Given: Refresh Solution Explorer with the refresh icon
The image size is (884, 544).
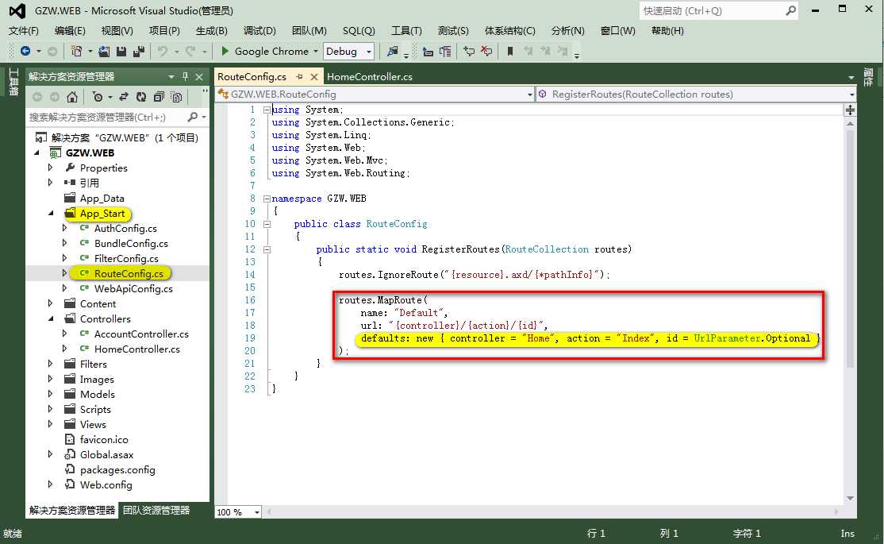Looking at the screenshot, I should tap(141, 97).
